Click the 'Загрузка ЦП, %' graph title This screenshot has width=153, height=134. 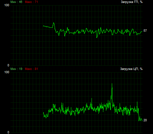131,69
